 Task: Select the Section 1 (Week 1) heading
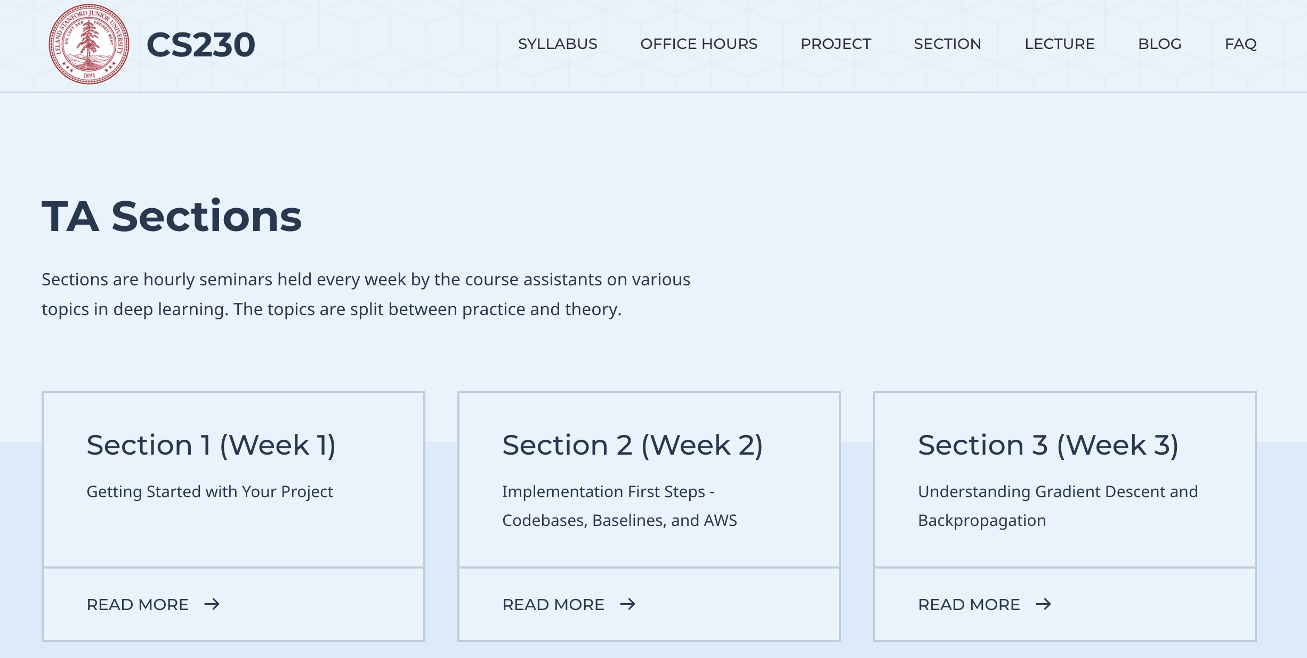click(211, 445)
